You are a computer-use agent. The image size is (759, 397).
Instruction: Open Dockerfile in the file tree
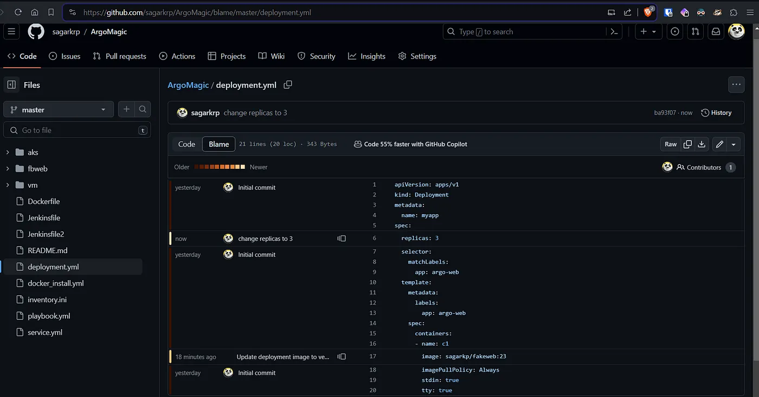coord(44,201)
